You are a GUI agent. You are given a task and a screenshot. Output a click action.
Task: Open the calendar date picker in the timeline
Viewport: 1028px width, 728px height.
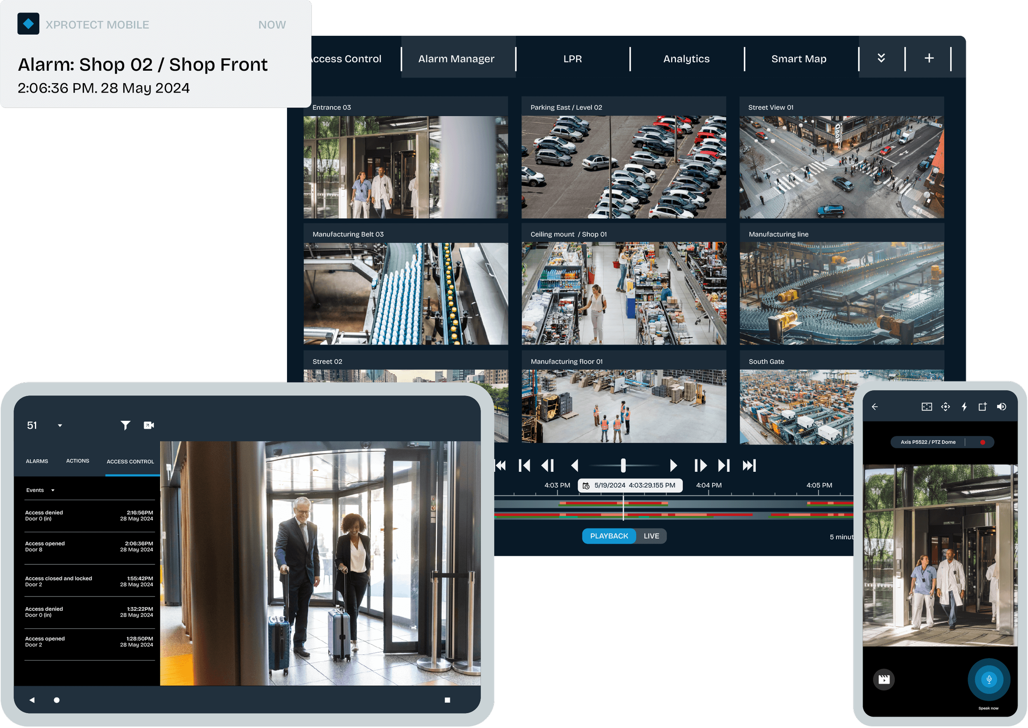tap(586, 485)
